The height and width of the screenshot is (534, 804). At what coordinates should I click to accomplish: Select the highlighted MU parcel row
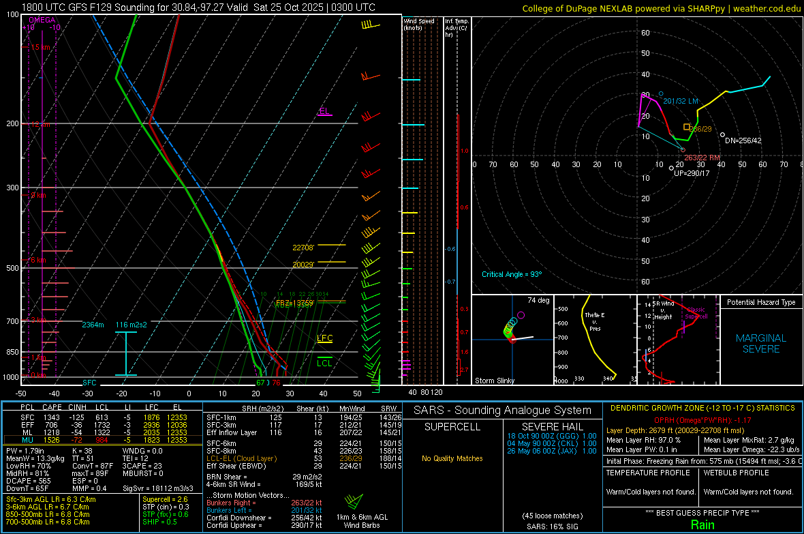pyautogui.click(x=102, y=439)
